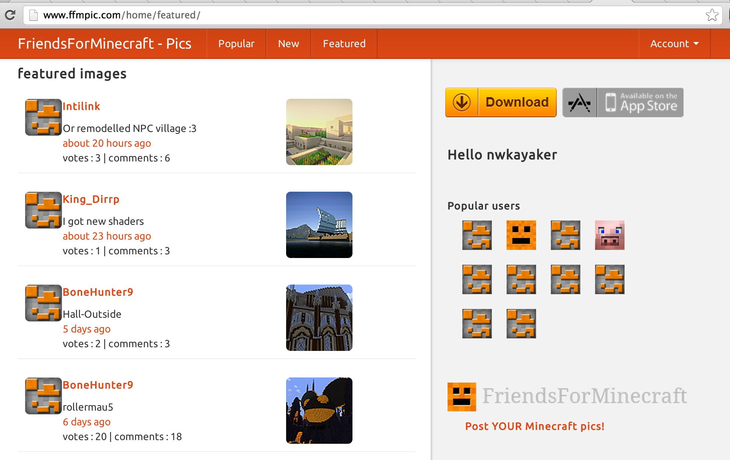This screenshot has width=730, height=460.
Task: Select second avatar in last popular users row
Action: pos(521,324)
